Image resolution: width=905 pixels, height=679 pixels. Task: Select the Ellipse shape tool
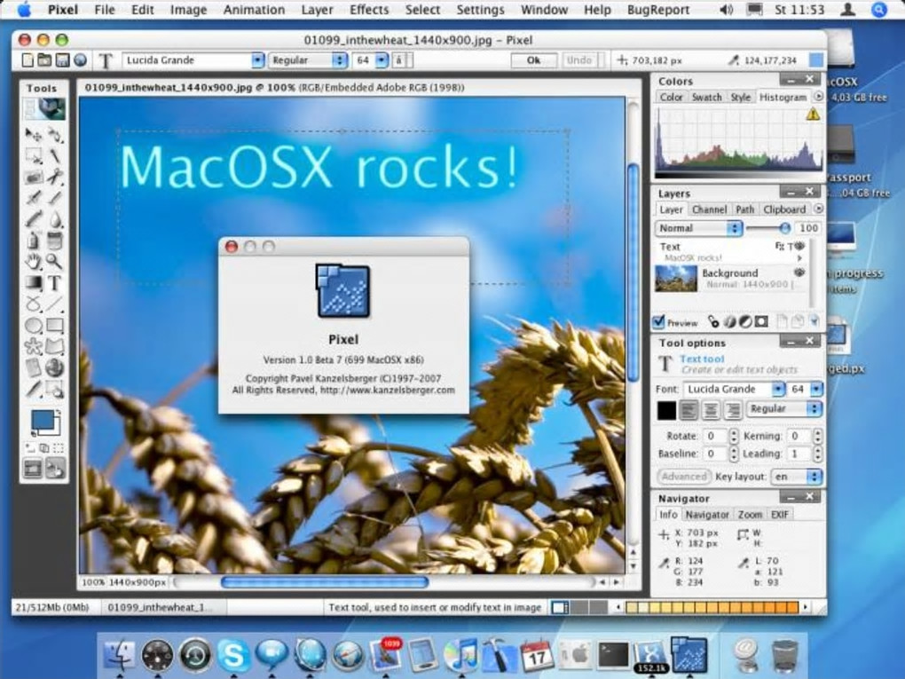[x=33, y=326]
